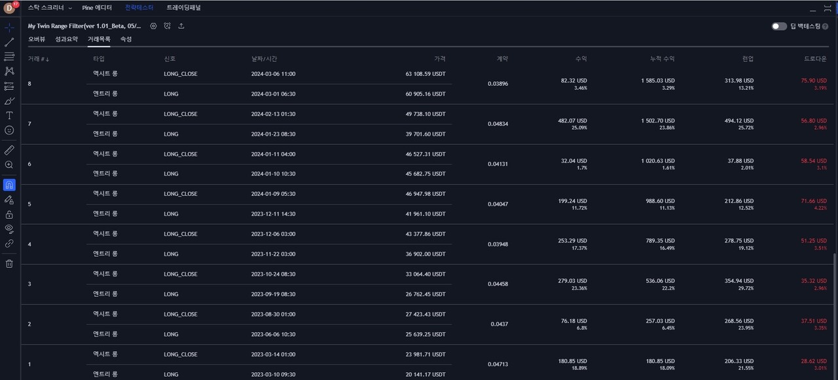Toggle the magnet mode button
The height and width of the screenshot is (380, 838).
[x=9, y=185]
